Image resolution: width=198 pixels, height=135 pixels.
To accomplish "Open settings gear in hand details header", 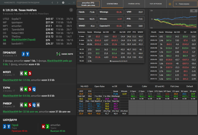I will pyautogui.click(x=63, y=3).
